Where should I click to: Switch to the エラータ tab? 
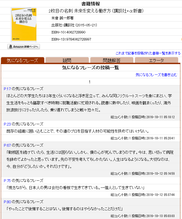tap(156, 60)
